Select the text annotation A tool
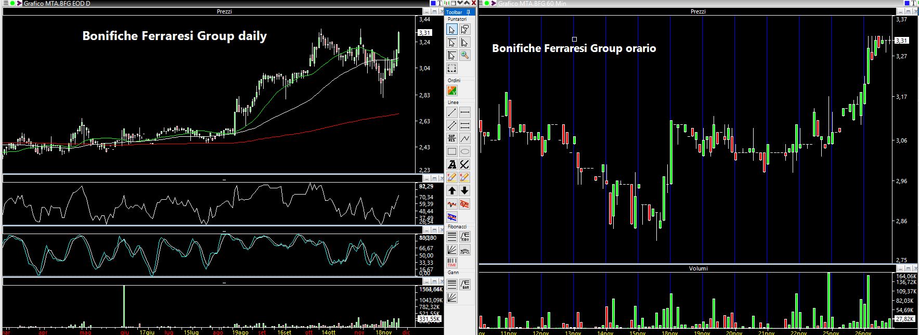Screen dimensions: 919x335 (451, 164)
